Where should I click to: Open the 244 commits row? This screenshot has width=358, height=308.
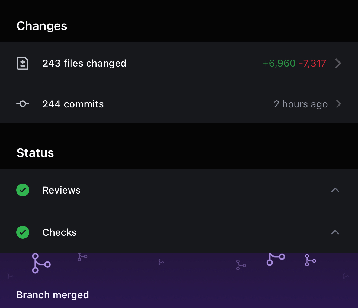coord(73,104)
